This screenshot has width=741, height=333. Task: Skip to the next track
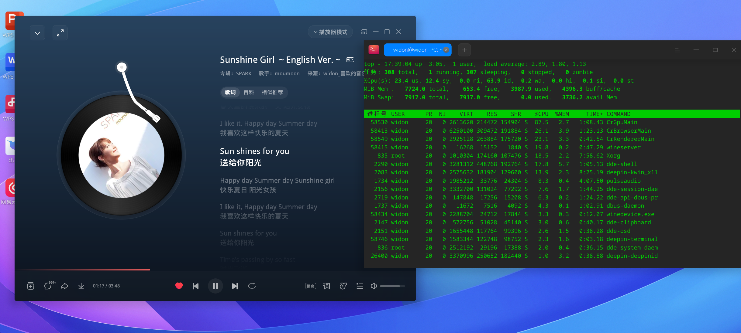(235, 286)
